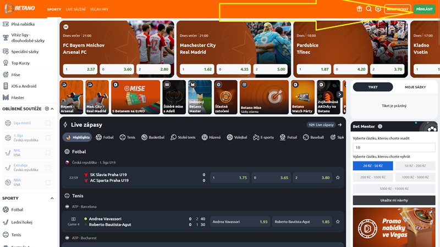Enable the Extraliga checkbox

tap(48, 167)
